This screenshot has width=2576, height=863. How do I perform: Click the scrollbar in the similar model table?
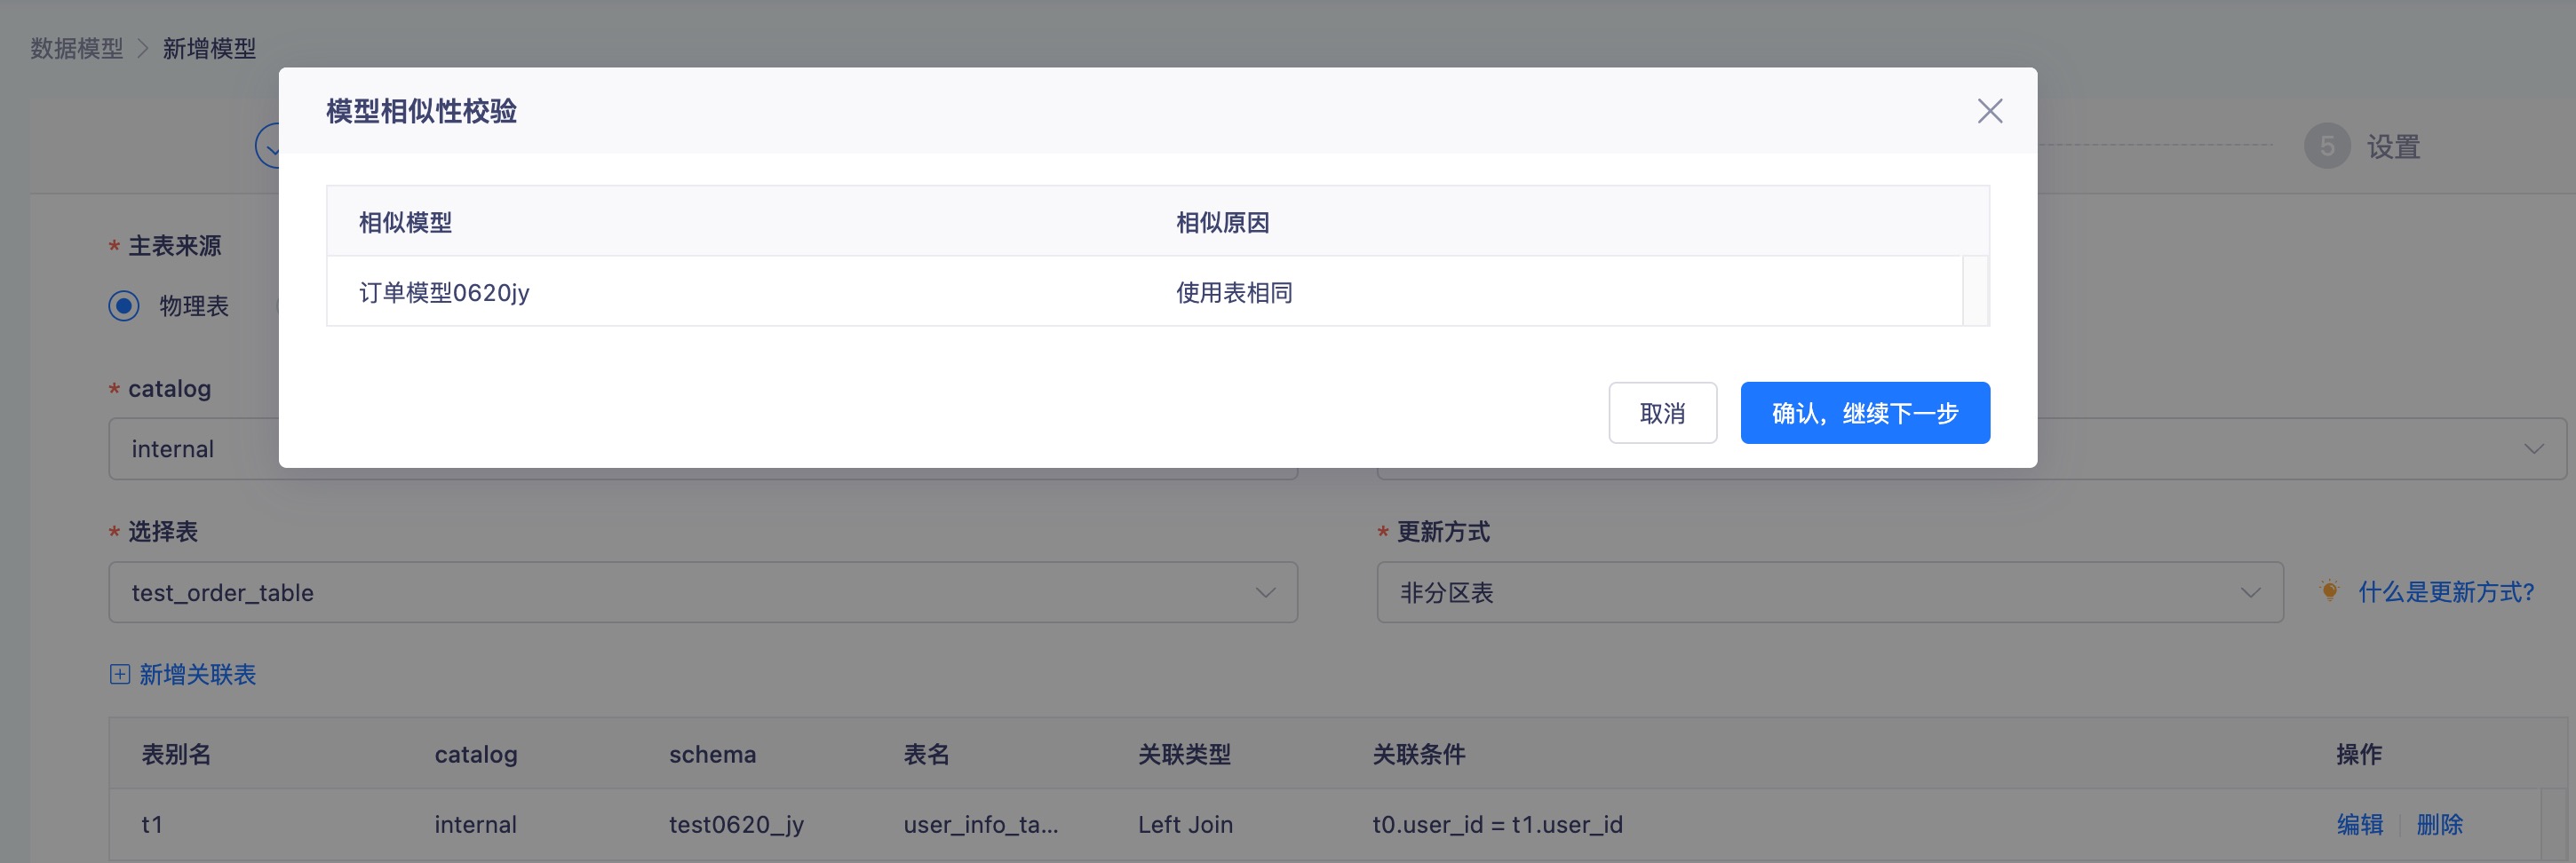[x=1975, y=291]
